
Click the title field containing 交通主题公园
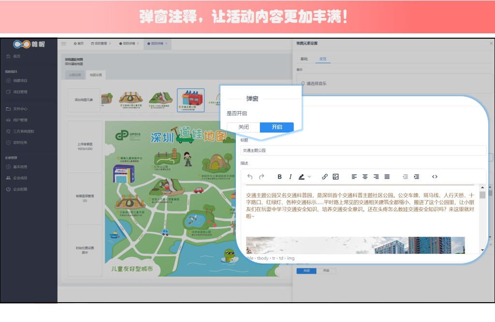[363, 150]
